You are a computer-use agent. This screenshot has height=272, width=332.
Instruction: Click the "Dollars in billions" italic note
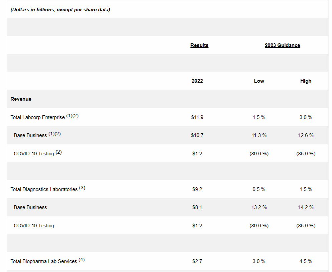coord(60,10)
